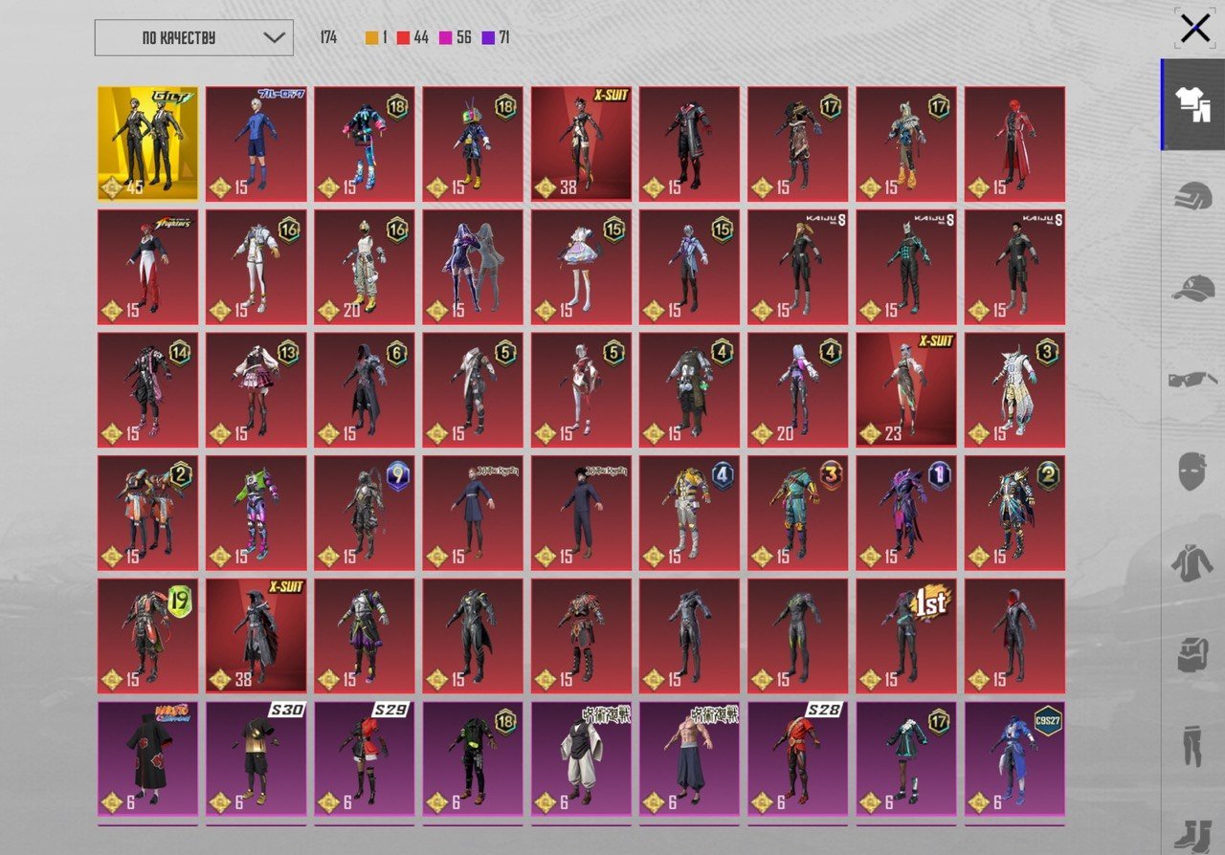Choose the white-robe Jujutsu Kaisen outfit
Viewport: 1225px width, 855px height.
coord(581,758)
